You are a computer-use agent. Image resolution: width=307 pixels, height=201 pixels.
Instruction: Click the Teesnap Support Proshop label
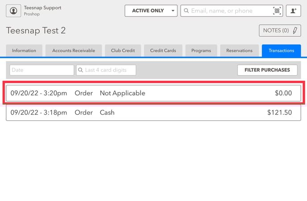42,11
